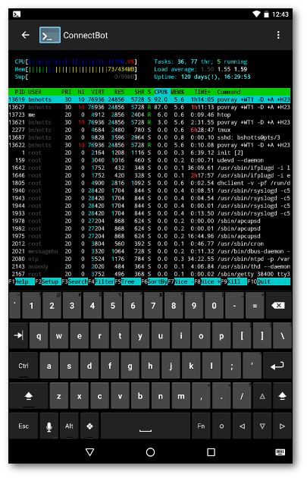Select F9 Kill in htop footer
307x478 pixels.
point(233,281)
